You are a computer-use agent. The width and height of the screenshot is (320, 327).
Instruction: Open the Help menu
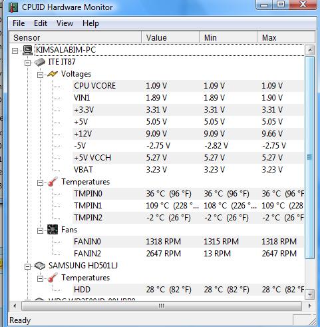(x=90, y=23)
